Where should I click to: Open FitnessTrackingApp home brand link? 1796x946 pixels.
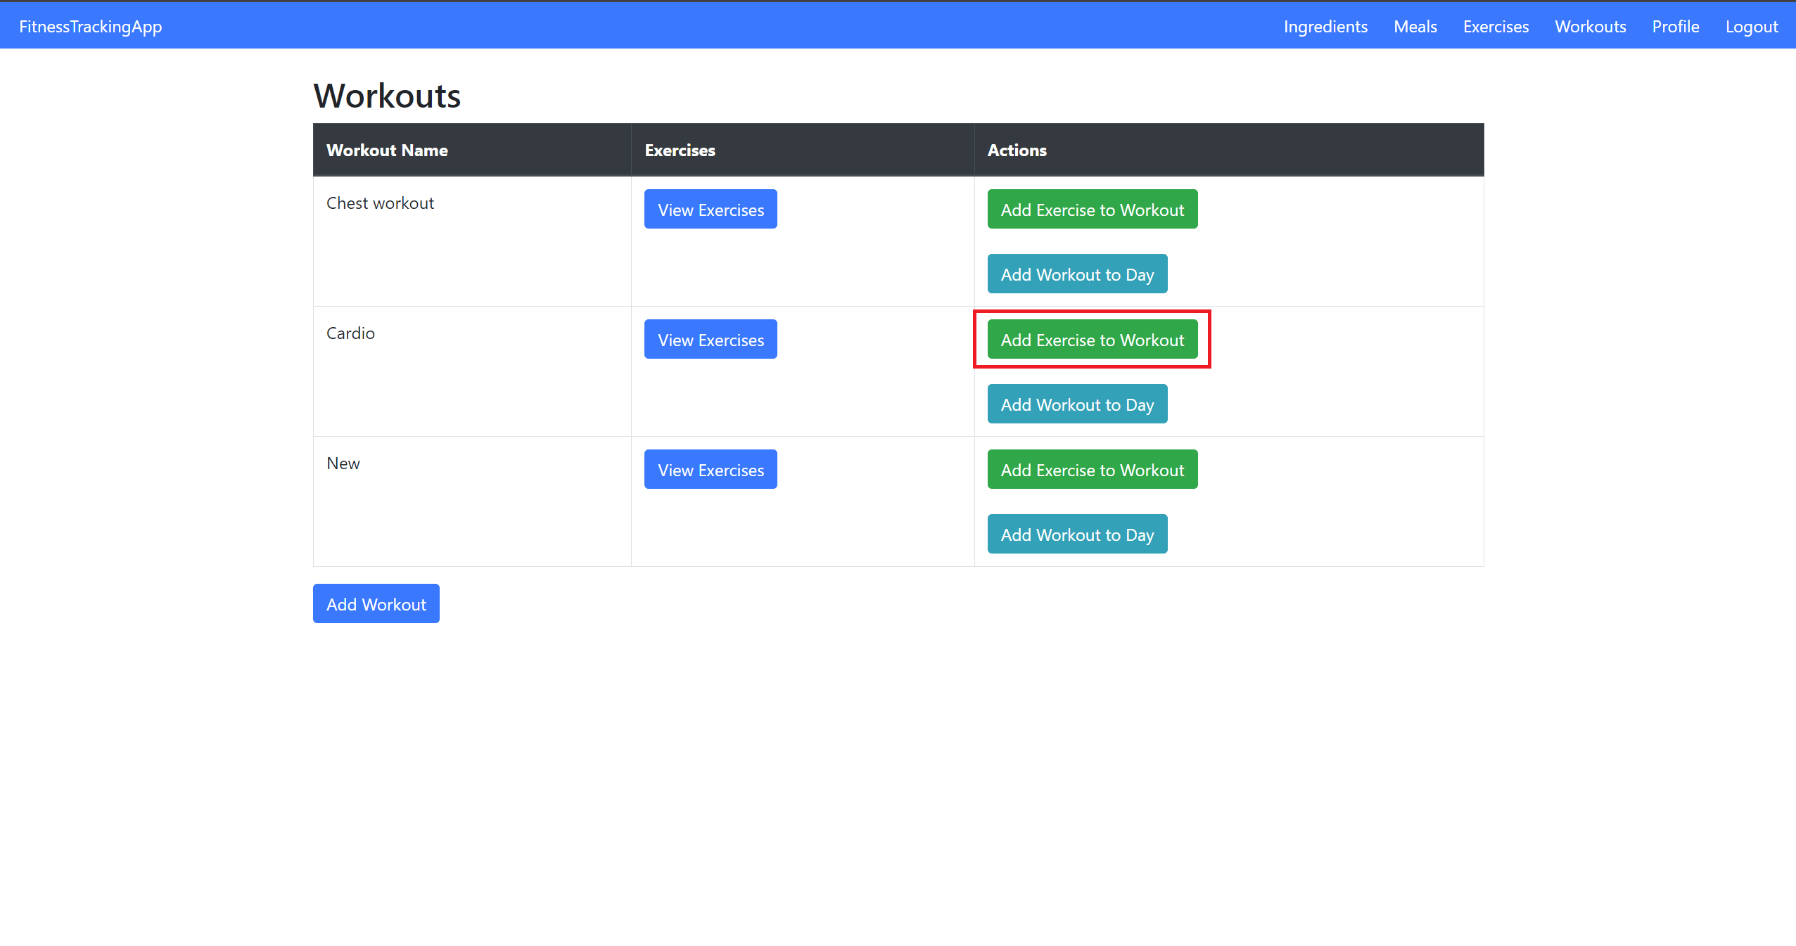click(x=90, y=27)
